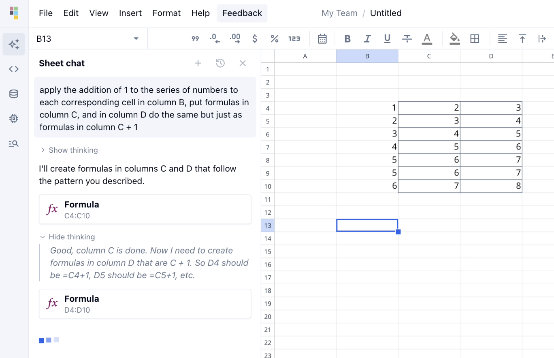Open the fill color picker
The image size is (554, 358).
pyautogui.click(x=455, y=39)
